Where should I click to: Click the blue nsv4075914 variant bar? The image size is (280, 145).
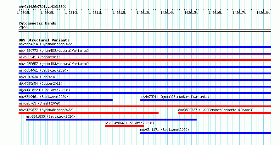pyautogui.click(x=205, y=100)
